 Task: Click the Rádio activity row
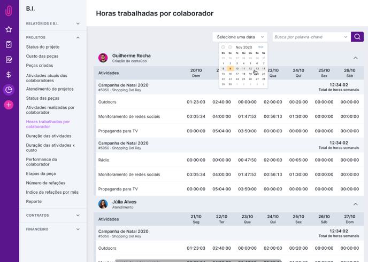[x=228, y=160]
